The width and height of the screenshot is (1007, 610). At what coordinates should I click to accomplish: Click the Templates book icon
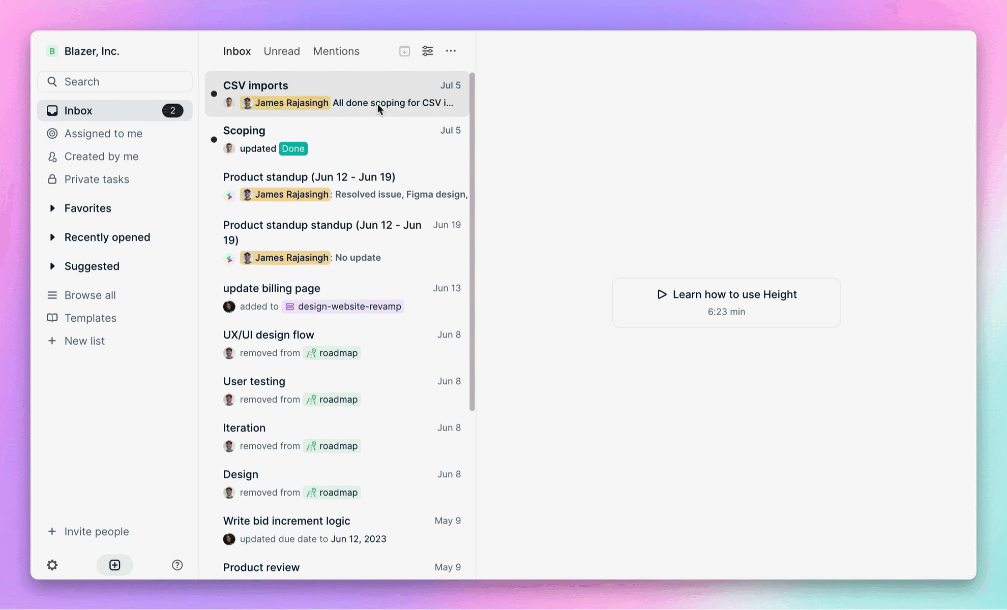click(52, 318)
